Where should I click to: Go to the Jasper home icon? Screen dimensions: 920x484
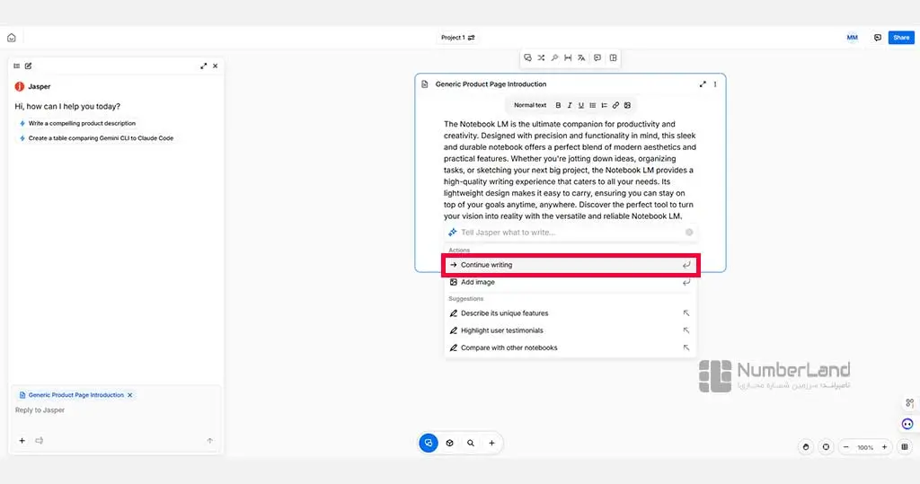point(11,38)
